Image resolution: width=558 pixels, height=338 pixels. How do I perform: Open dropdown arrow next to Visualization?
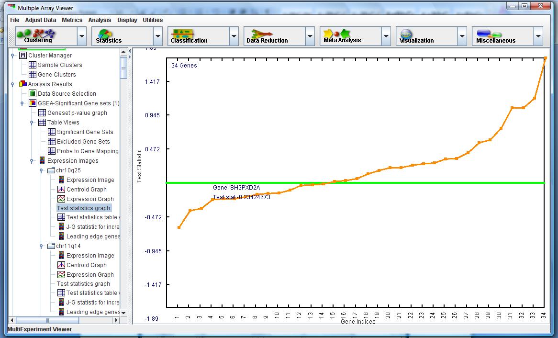point(462,36)
